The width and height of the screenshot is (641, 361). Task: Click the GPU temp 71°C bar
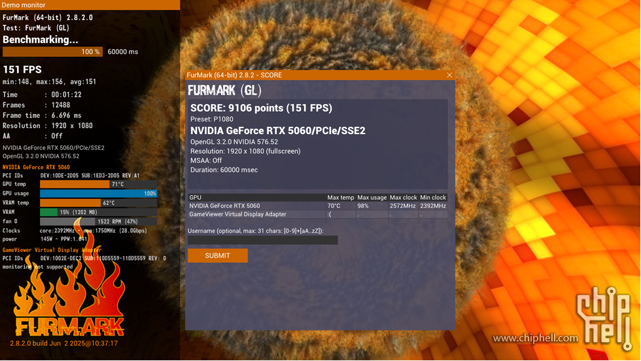(99, 184)
